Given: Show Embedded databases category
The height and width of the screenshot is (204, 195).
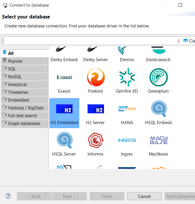Looking at the screenshot, I should (25, 100).
